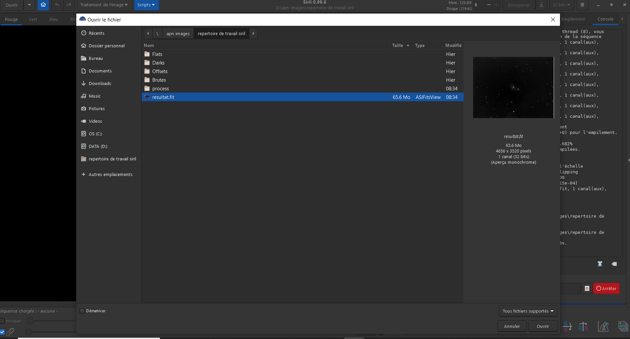Click the redo arrow icon
Image resolution: width=630 pixels, height=339 pixels.
[x=69, y=5]
